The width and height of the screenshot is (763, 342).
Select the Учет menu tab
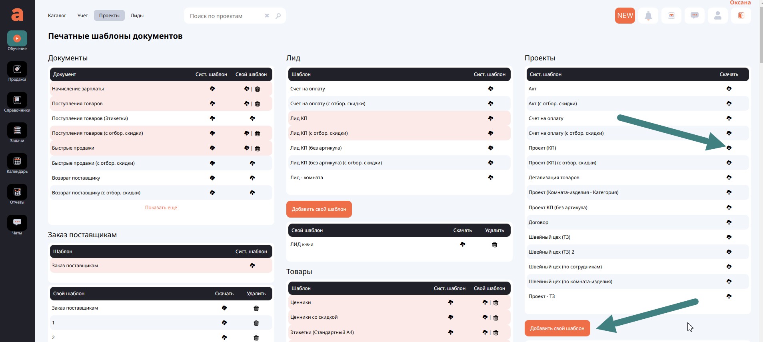coord(82,16)
